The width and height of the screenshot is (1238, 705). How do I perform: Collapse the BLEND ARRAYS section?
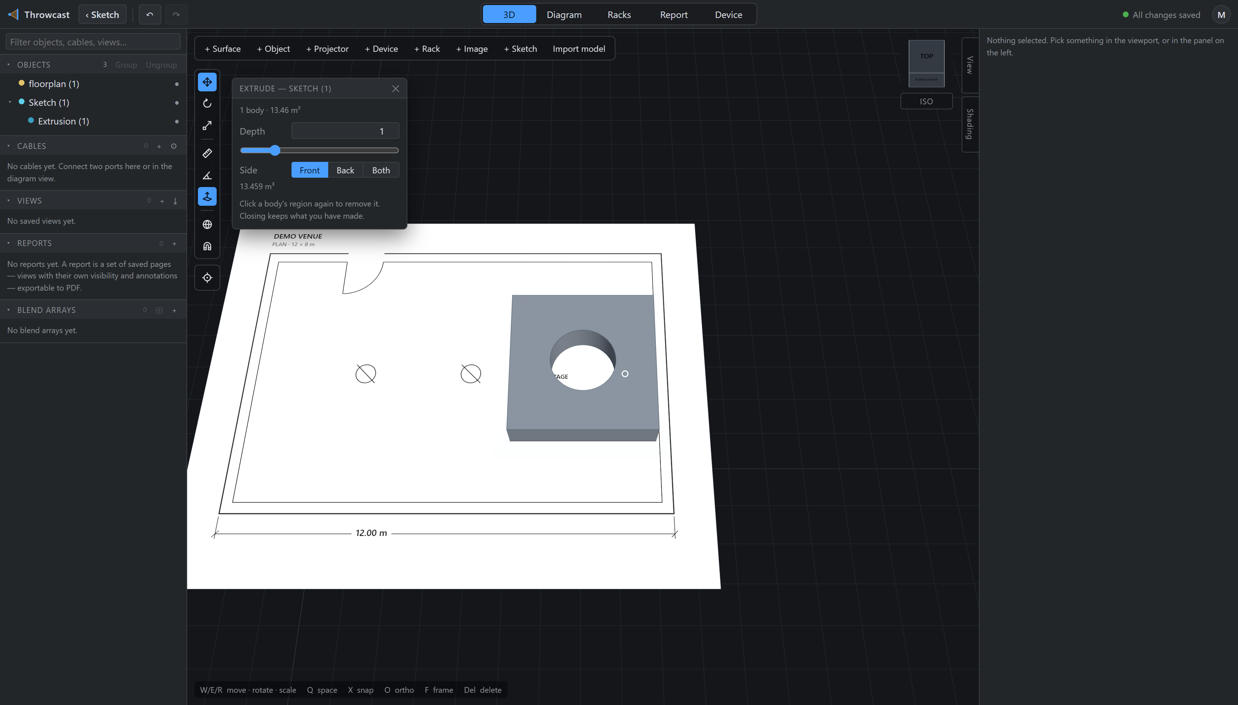(x=9, y=310)
